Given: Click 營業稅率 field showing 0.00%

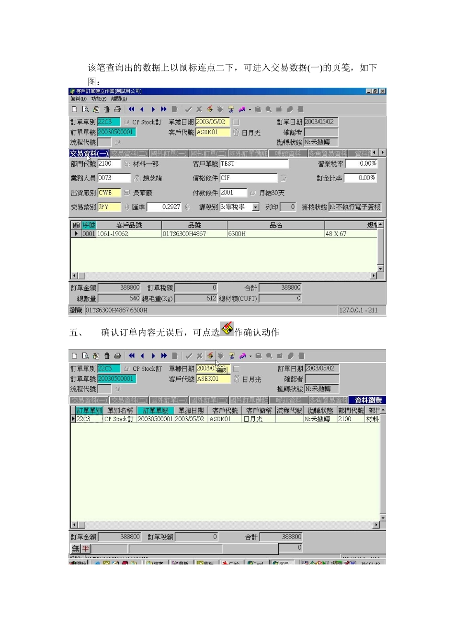Looking at the screenshot, I should point(362,164).
